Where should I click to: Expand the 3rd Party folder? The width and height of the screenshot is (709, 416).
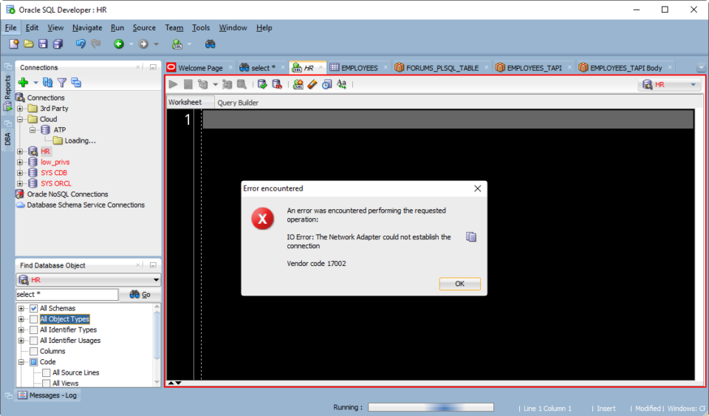click(21, 109)
